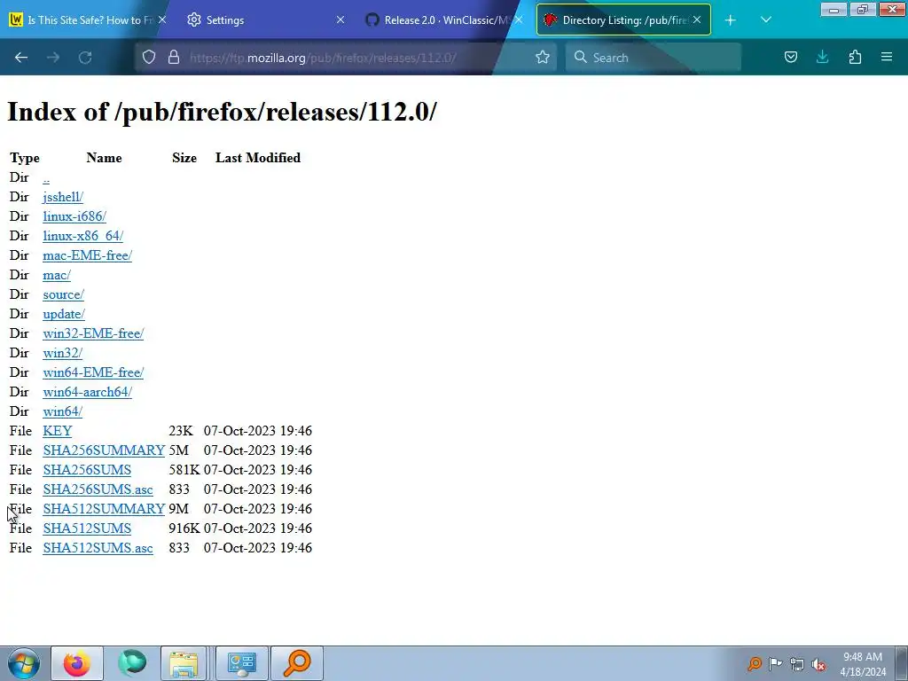
Task: Open the teal browser taskbar icon
Action: (x=132, y=663)
